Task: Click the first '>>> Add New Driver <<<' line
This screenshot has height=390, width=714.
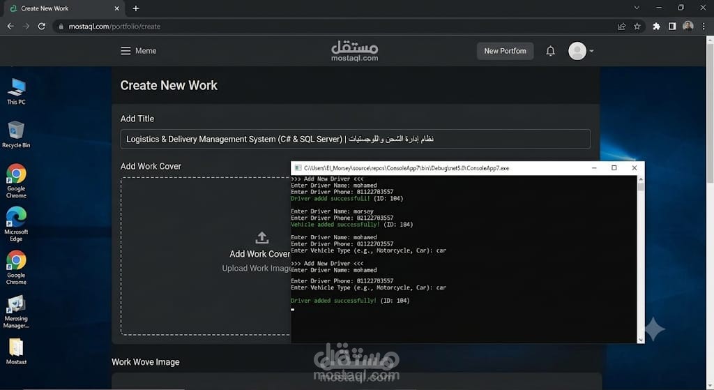Action: tap(327, 179)
